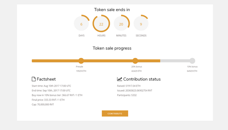Click the seconds countdown circle showing 9
This screenshot has width=228, height=130.
[141, 23]
